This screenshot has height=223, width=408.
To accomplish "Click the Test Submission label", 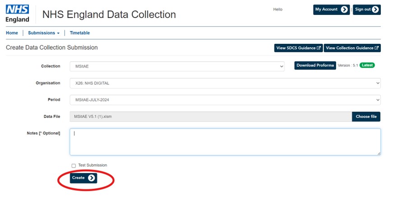I will tap(93, 165).
